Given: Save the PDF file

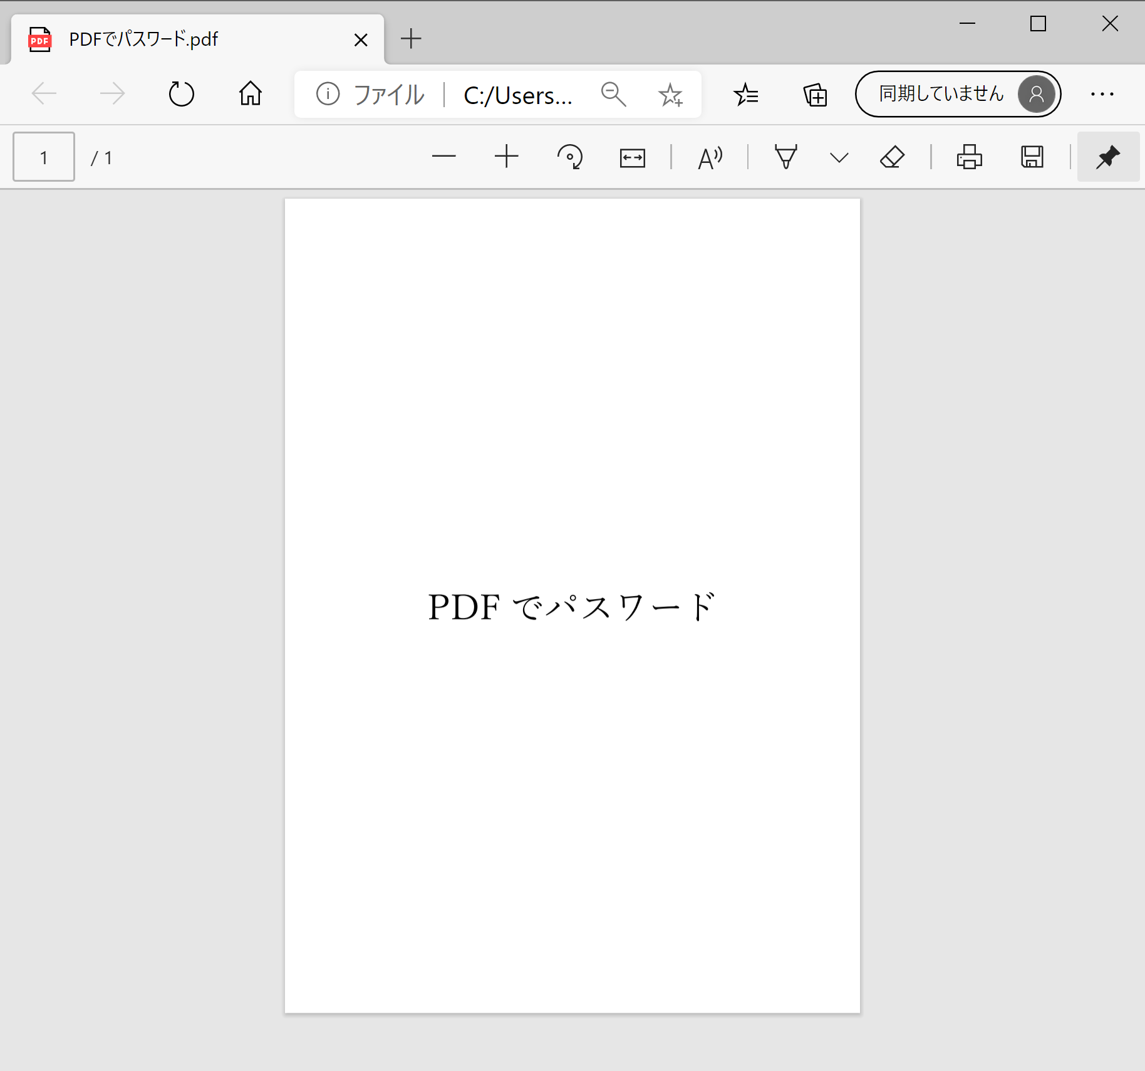Looking at the screenshot, I should tap(1032, 157).
